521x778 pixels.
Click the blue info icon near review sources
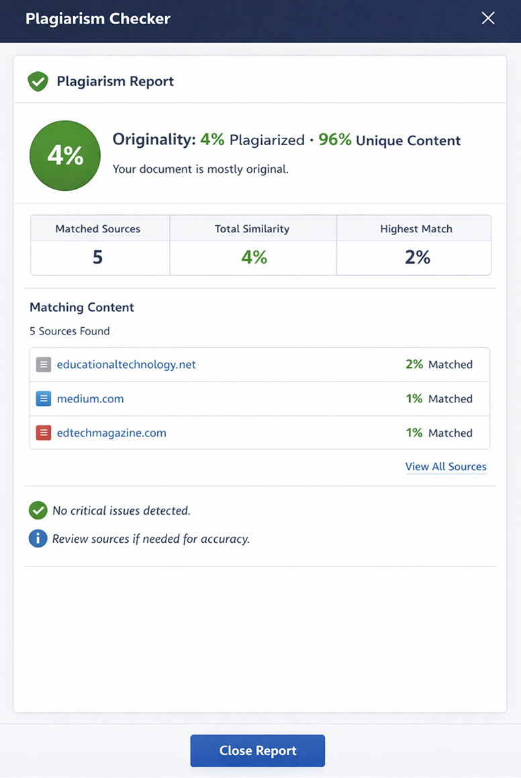[38, 539]
